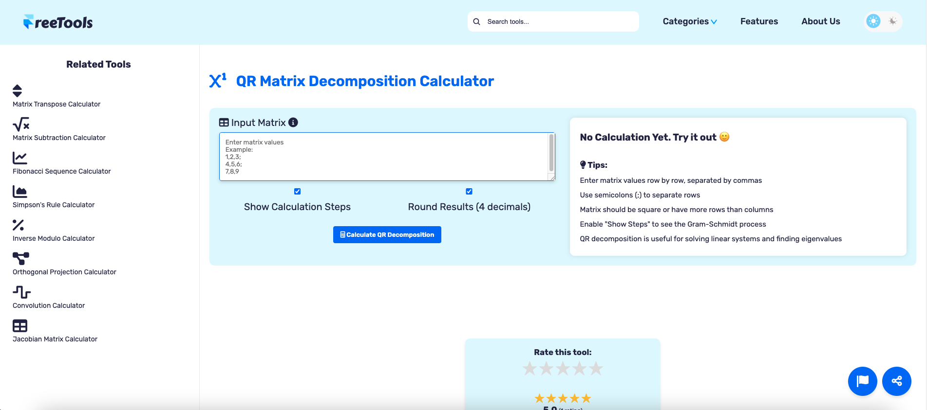Click the Fibonacci Sequence Calculator chart icon

19,158
